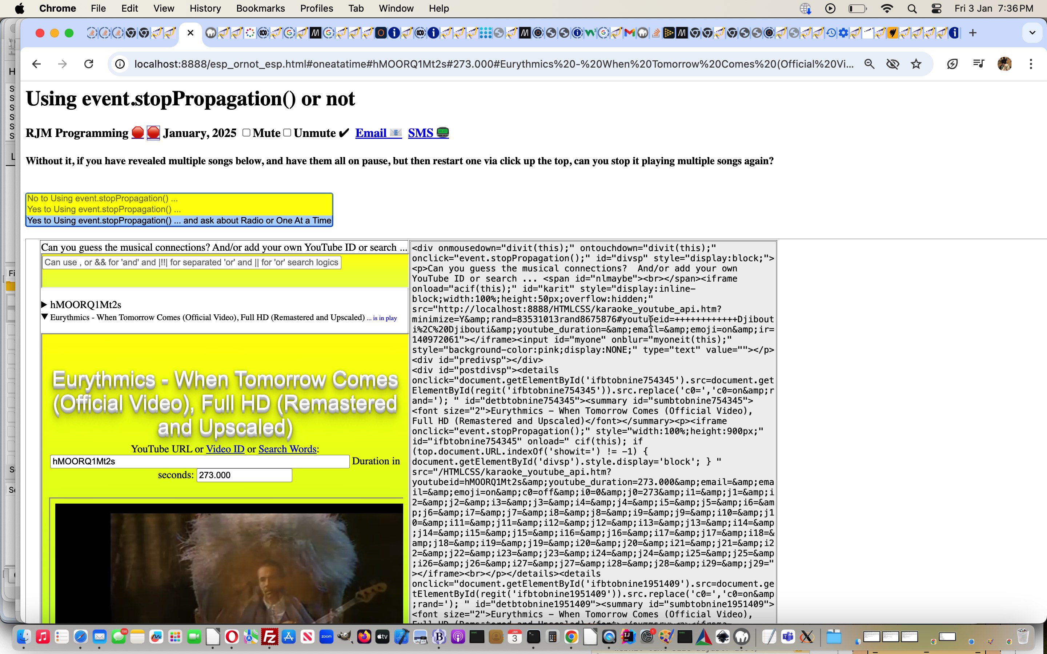Screen dimensions: 1047x654
Task: Open Opera browser in the Dock
Action: 232,637
